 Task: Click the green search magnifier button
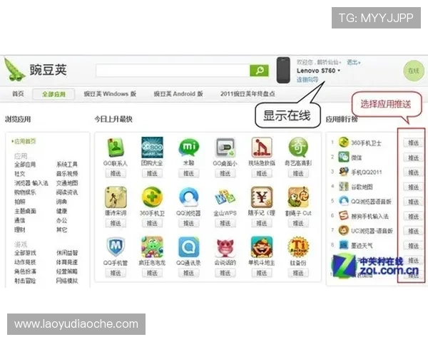(x=259, y=71)
